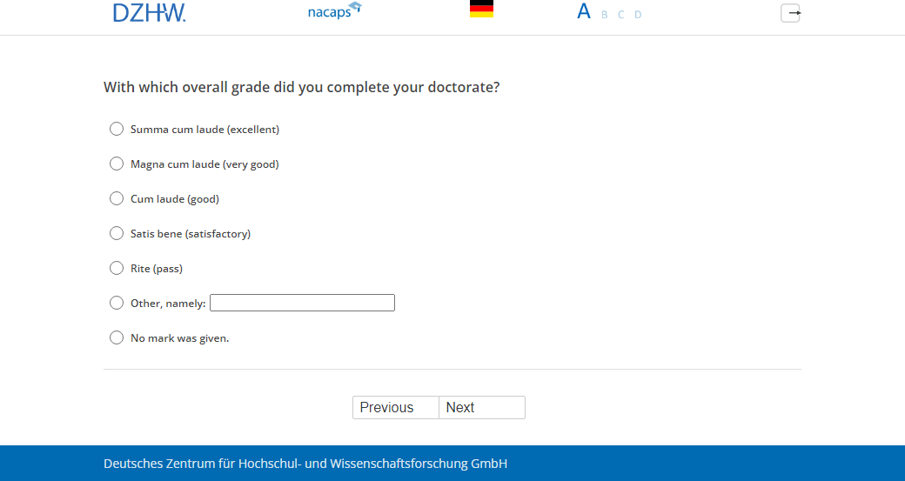Select the Summa cum laude radio button

tap(117, 129)
